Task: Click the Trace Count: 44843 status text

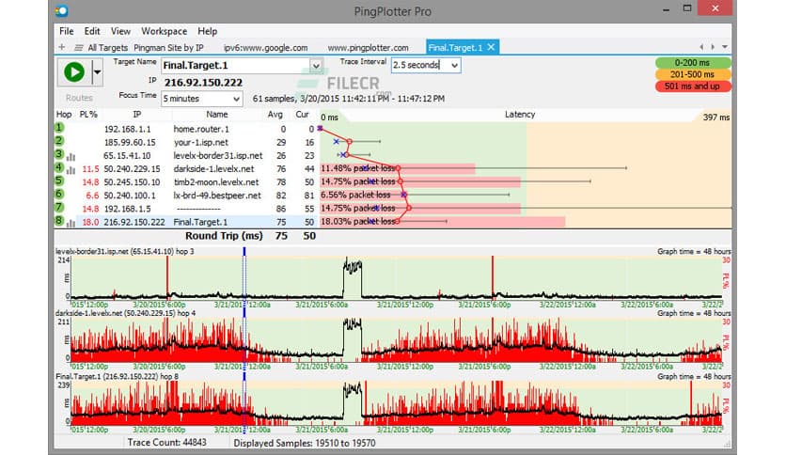Action: [x=166, y=443]
